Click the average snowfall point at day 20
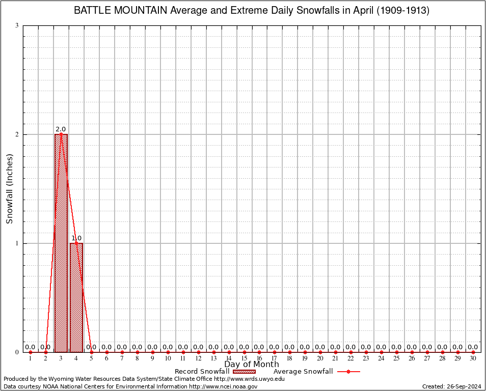The image size is (486, 391). 320,352
